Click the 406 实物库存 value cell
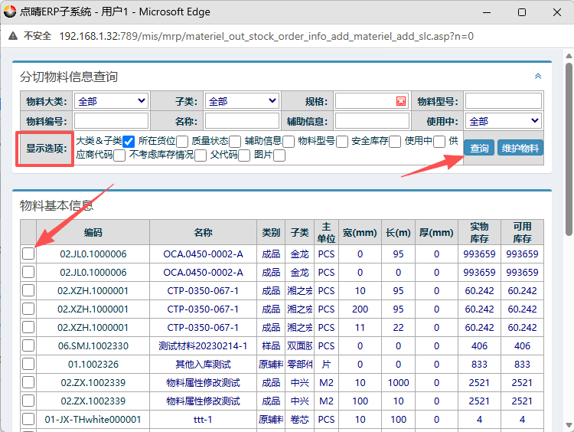574x432 pixels. (x=479, y=346)
